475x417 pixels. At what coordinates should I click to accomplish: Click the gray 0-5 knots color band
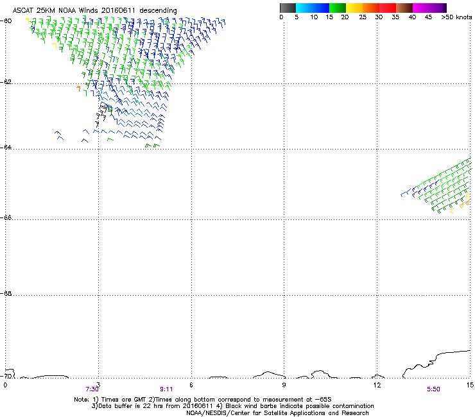point(288,8)
